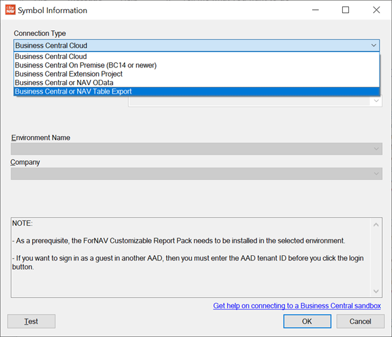392x337 pixels.
Task: Minimize the Symbol Information window
Action: (x=315, y=10)
